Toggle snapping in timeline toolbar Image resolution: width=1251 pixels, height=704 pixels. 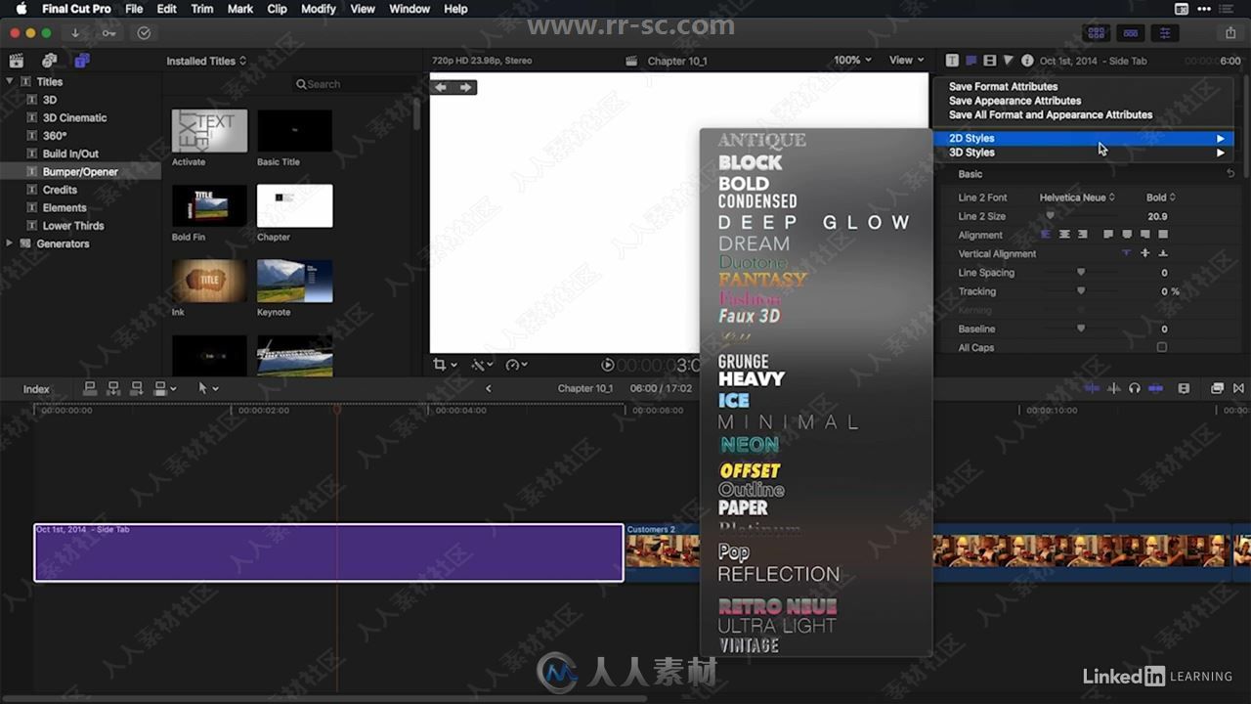tap(1156, 388)
